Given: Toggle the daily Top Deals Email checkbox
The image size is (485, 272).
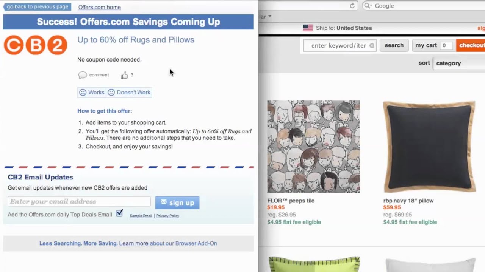Looking at the screenshot, I should pos(119,213).
